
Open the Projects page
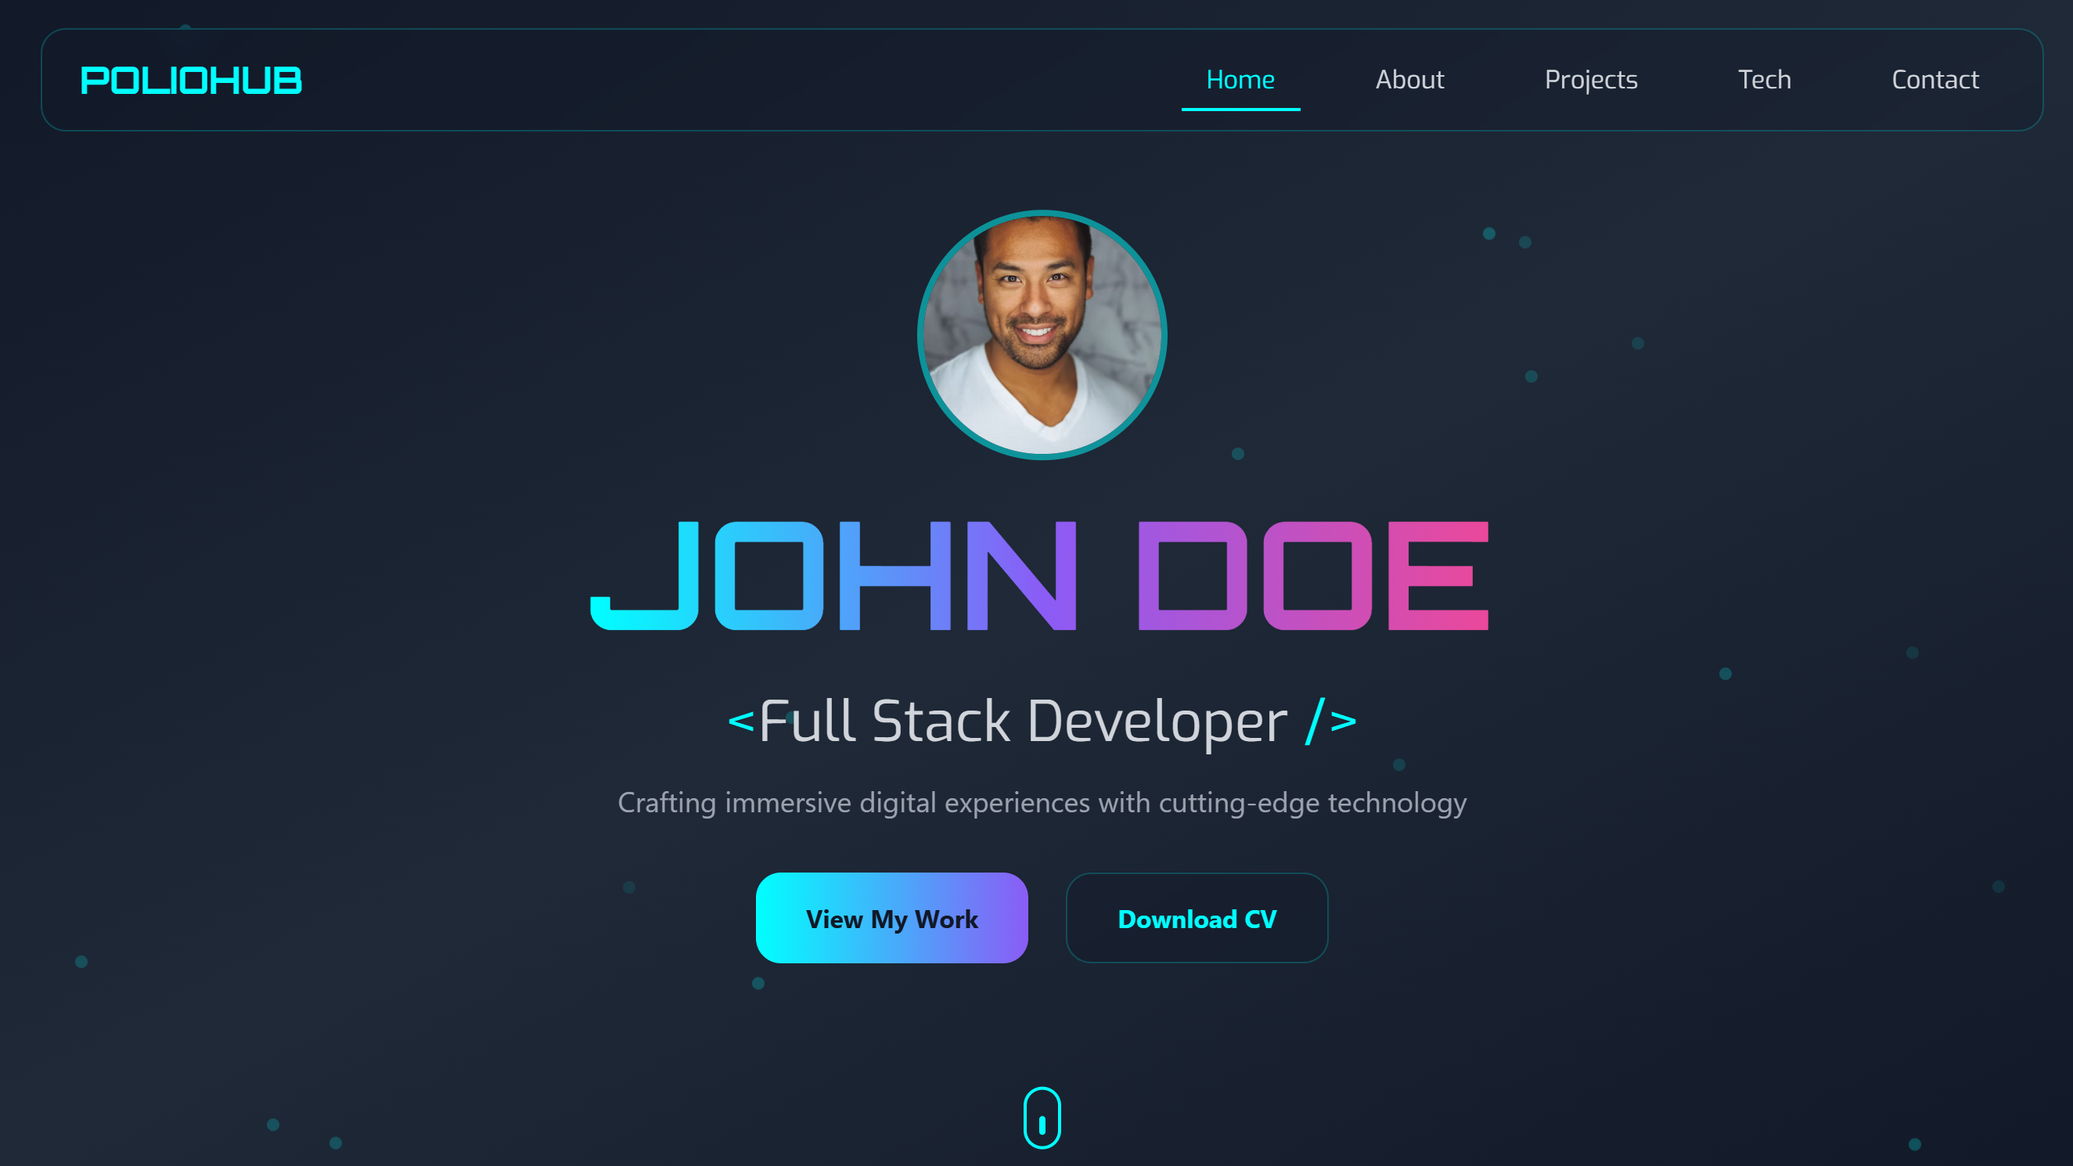(1591, 79)
